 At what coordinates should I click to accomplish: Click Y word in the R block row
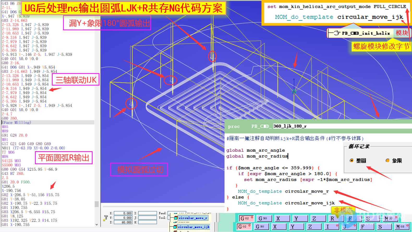coord(300,218)
